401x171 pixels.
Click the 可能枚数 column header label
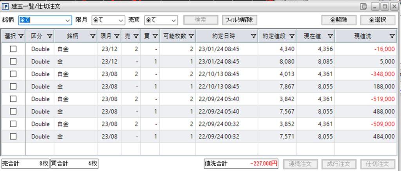[174, 36]
